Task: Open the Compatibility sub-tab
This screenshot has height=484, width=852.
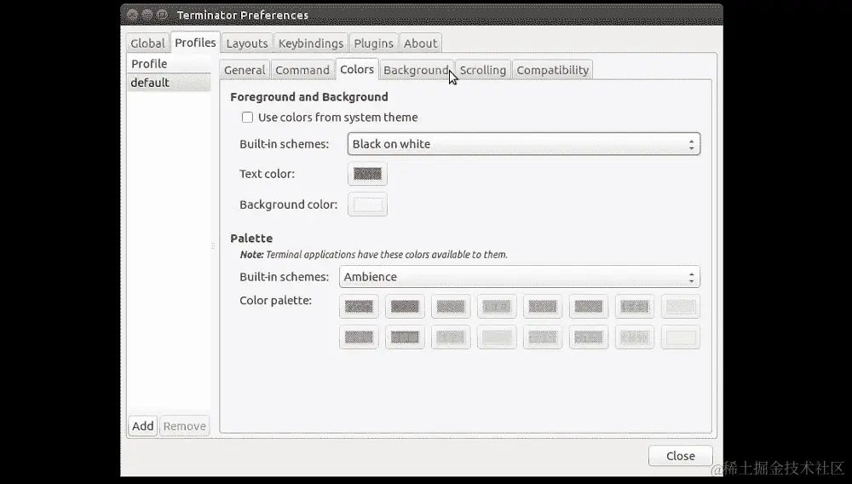Action: click(552, 70)
